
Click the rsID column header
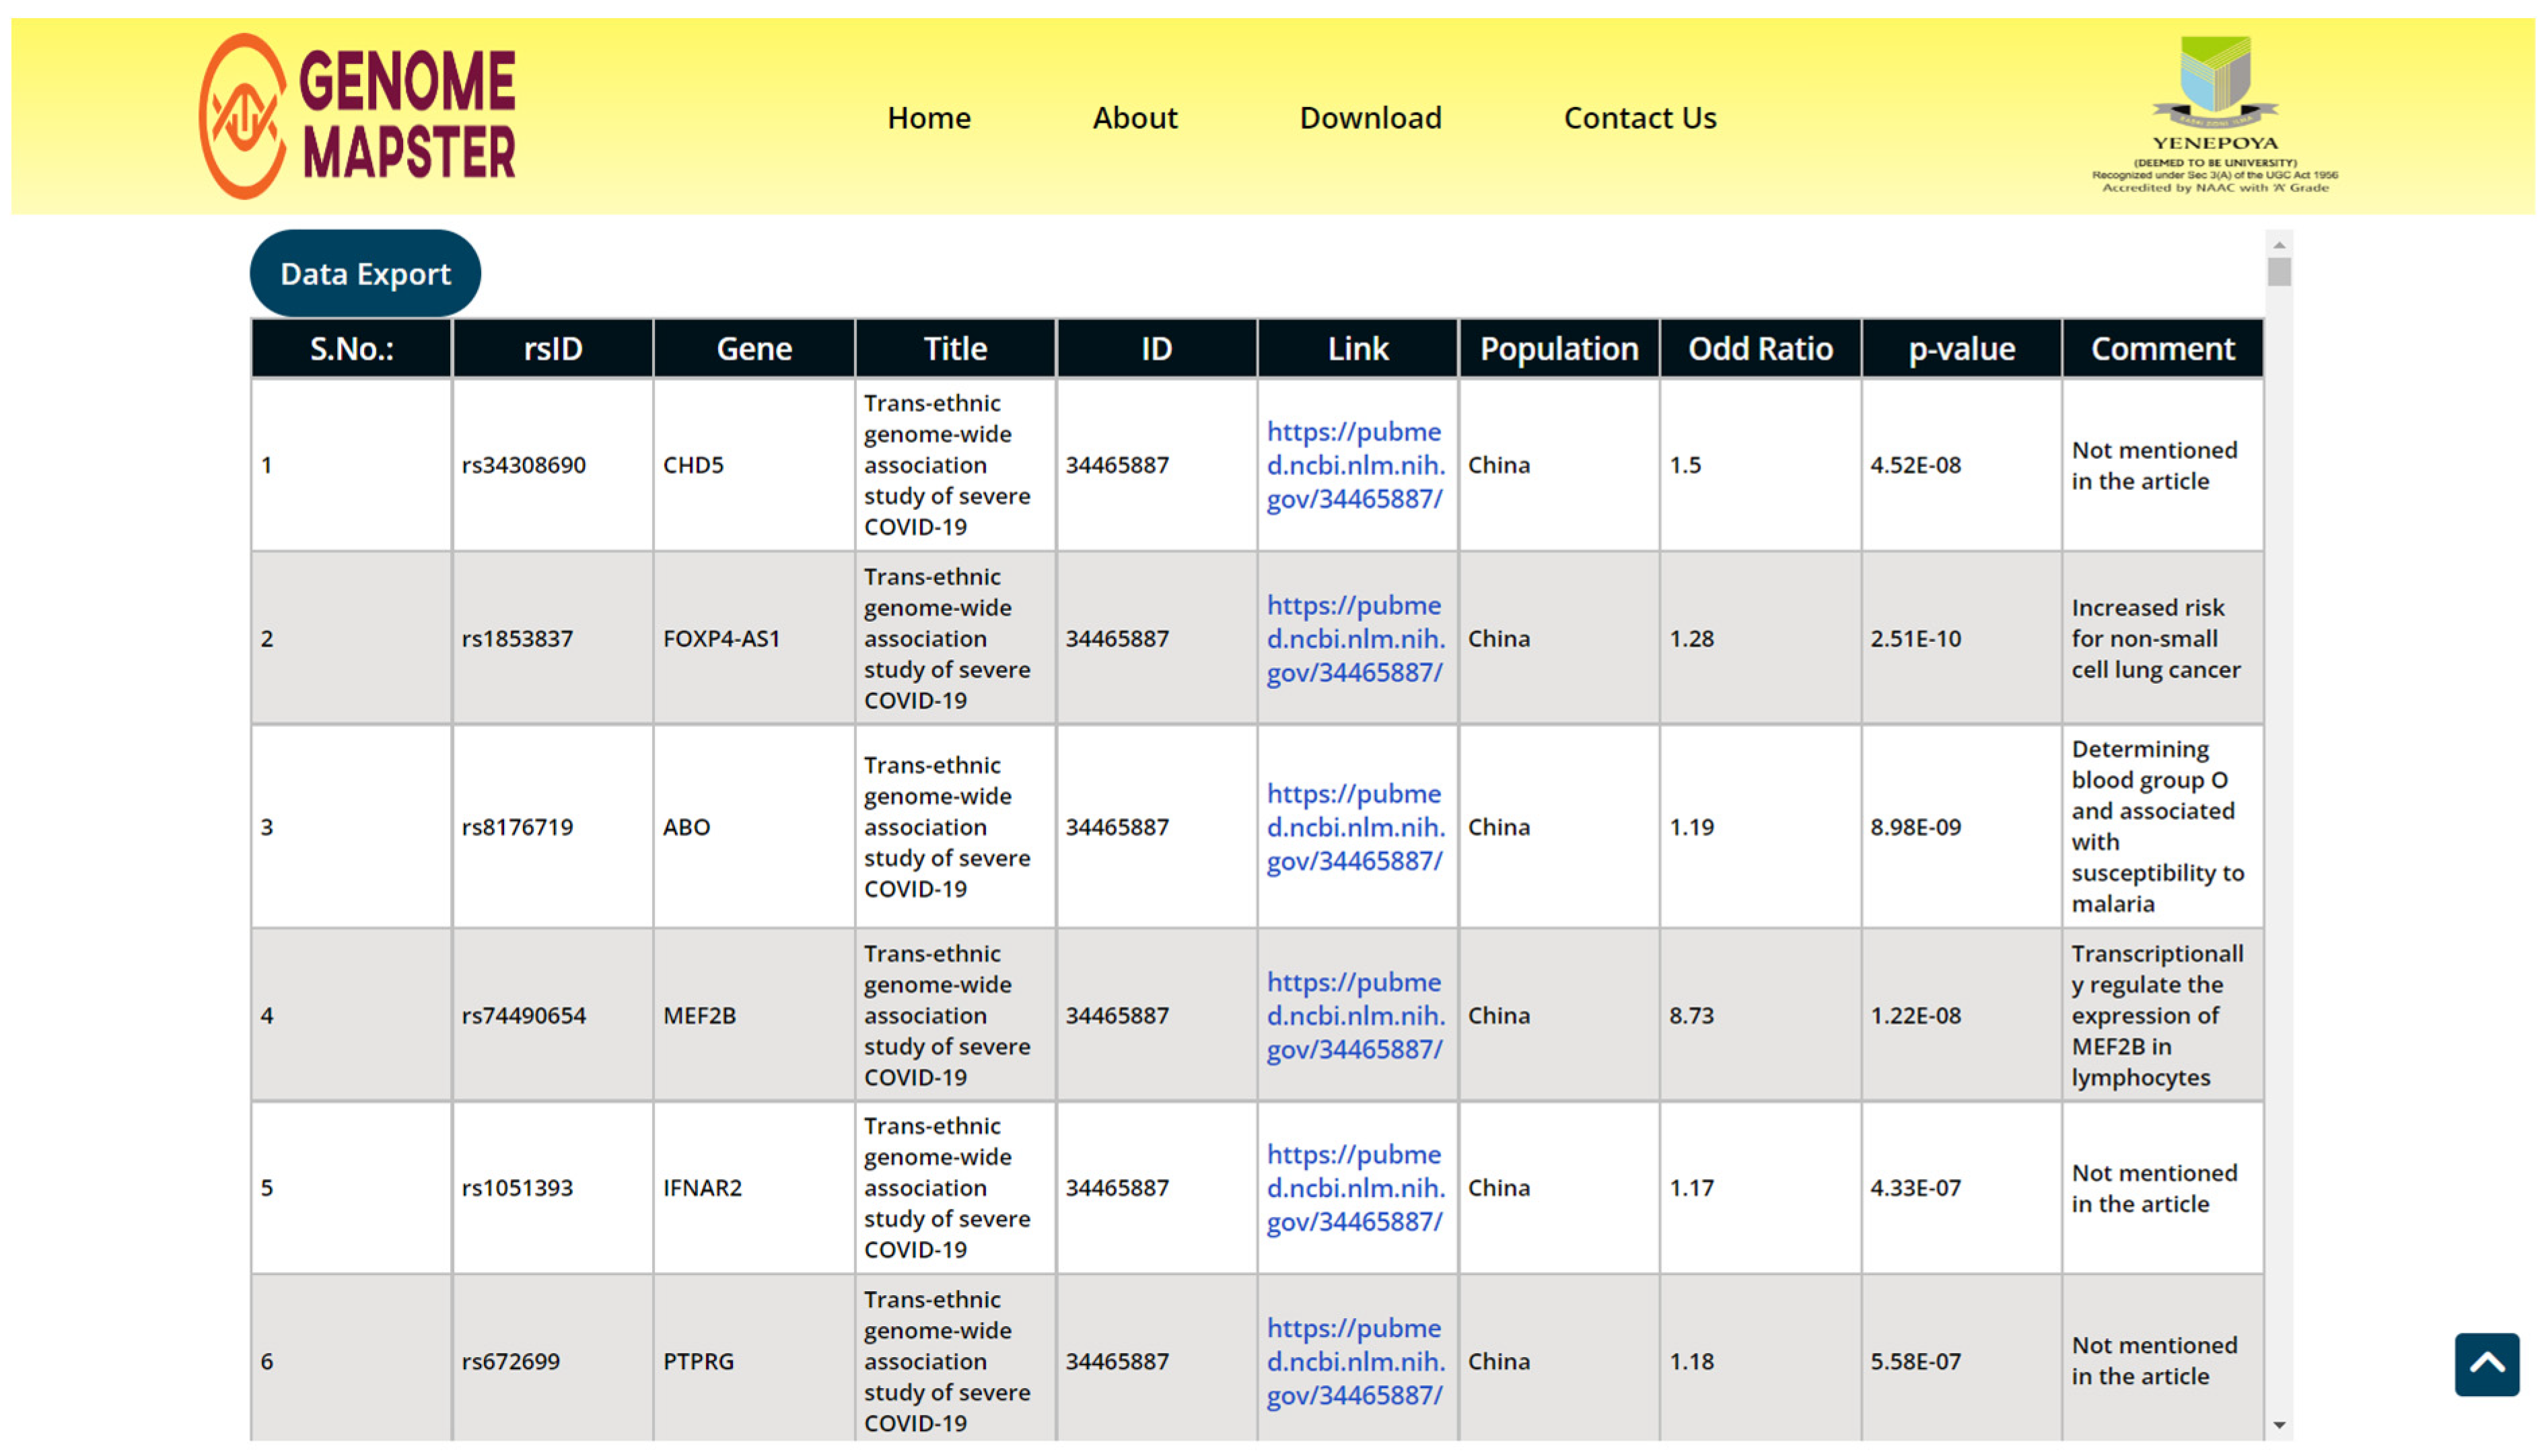click(x=553, y=349)
